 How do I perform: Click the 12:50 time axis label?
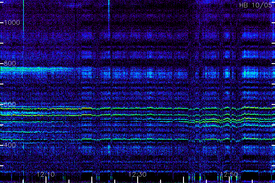click(x=229, y=174)
